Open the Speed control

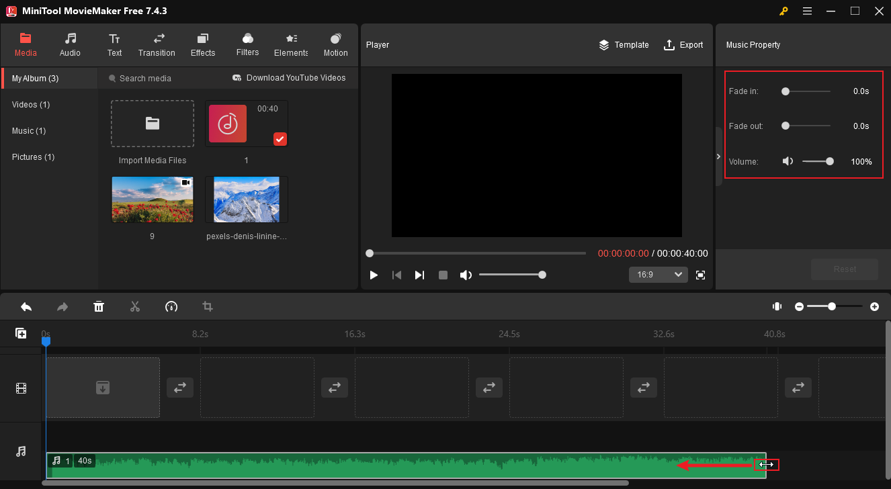(171, 307)
